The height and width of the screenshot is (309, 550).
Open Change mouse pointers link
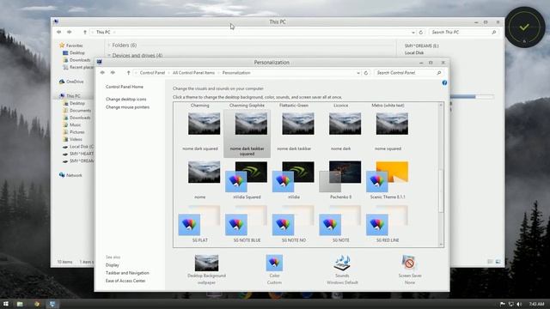(x=127, y=107)
